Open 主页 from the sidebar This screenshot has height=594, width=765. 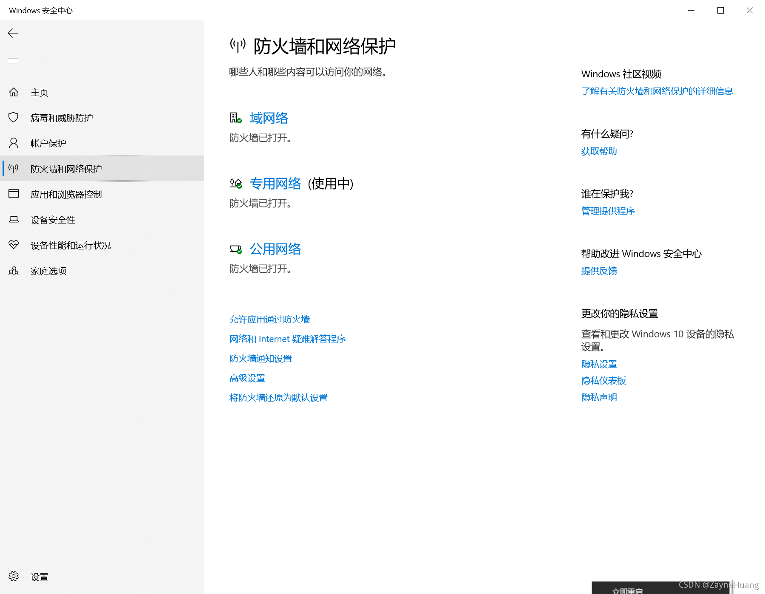[102, 92]
